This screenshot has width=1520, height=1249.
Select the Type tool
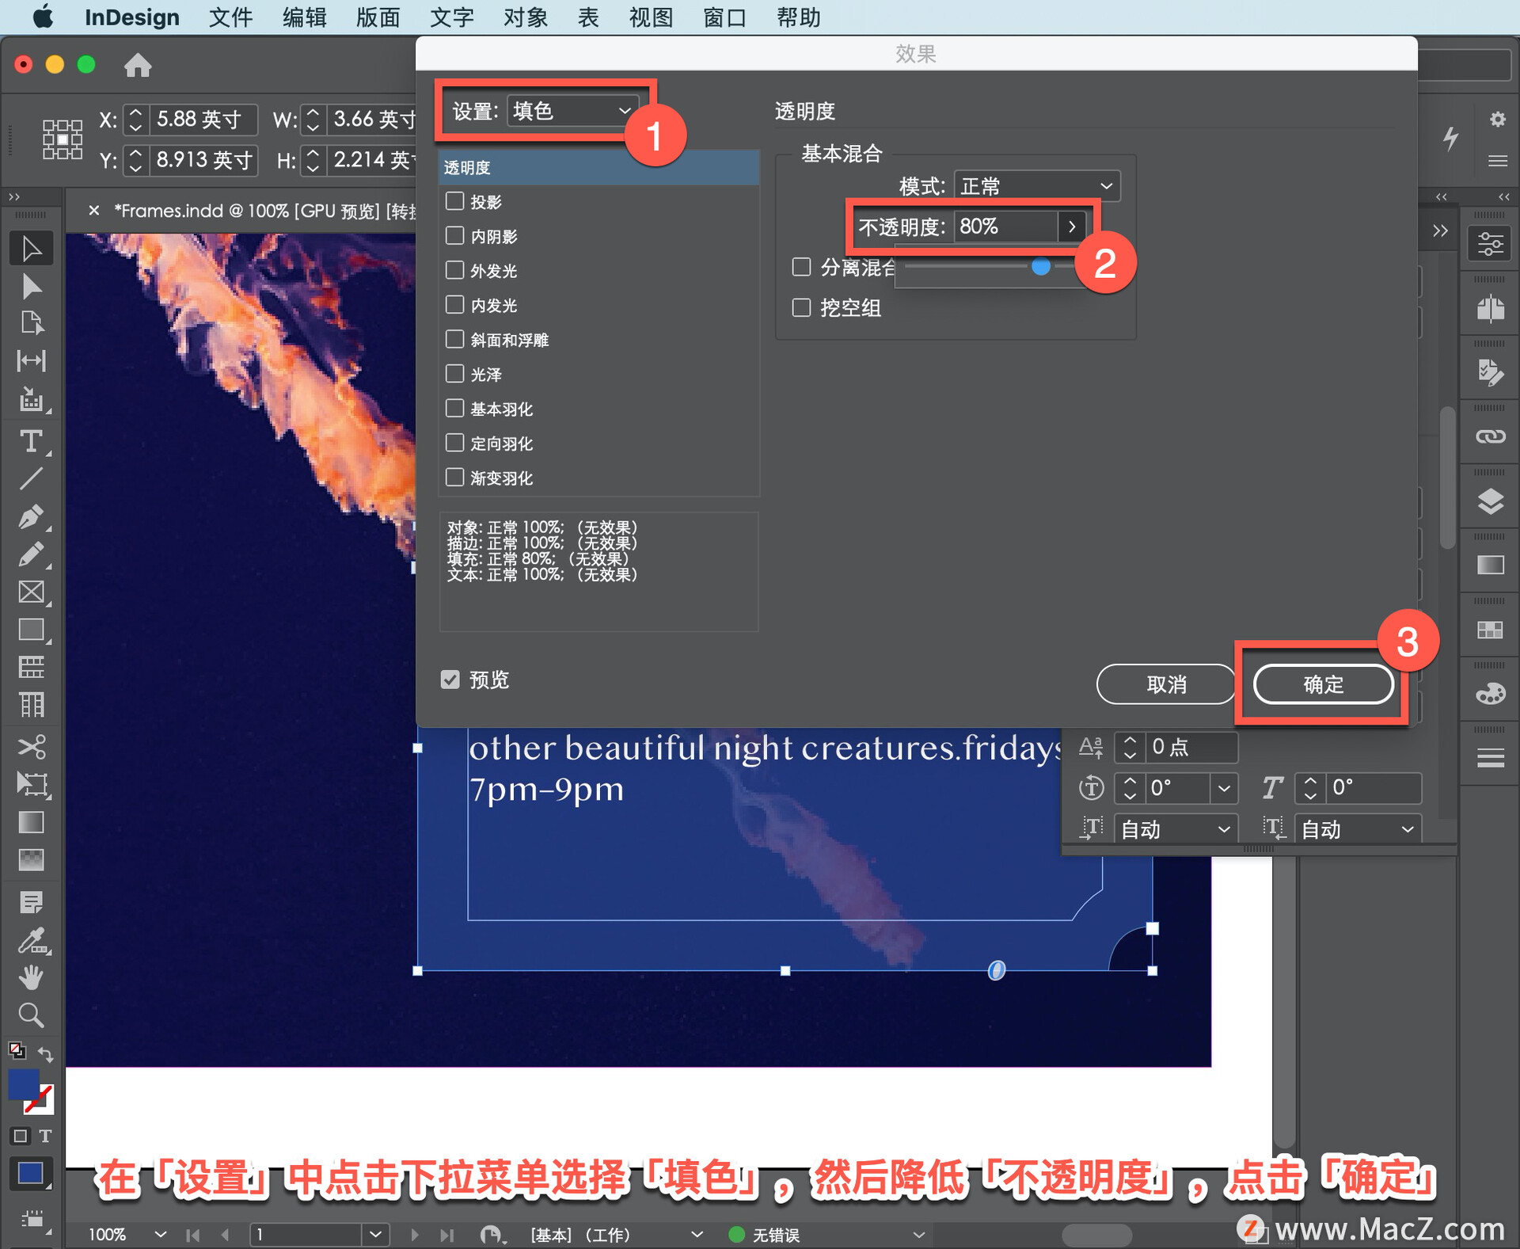coord(32,441)
